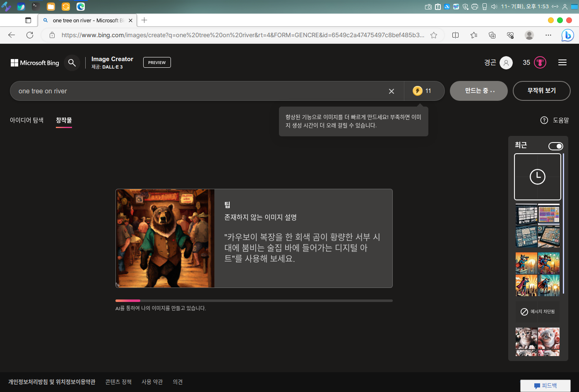Image resolution: width=579 pixels, height=392 pixels.
Task: Open the hamburger menu
Action: coord(562,63)
